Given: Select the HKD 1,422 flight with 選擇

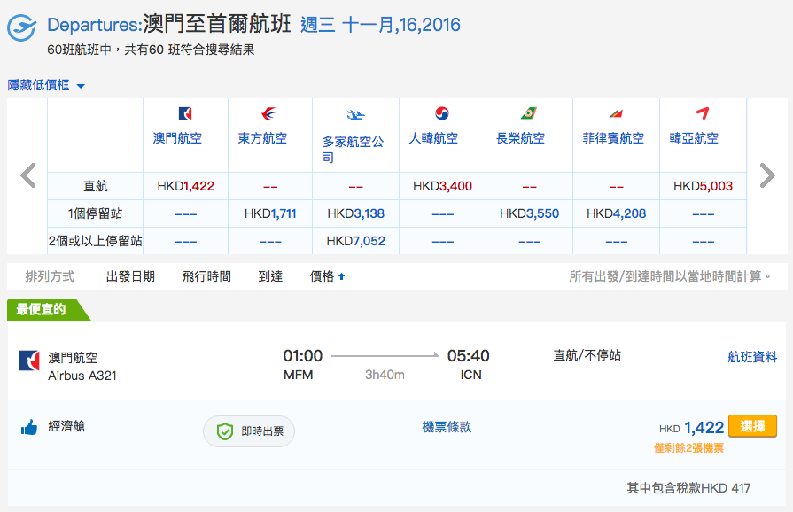Looking at the screenshot, I should [752, 426].
